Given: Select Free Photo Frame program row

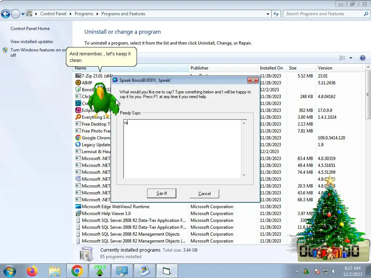Looking at the screenshot, I should 93,131.
